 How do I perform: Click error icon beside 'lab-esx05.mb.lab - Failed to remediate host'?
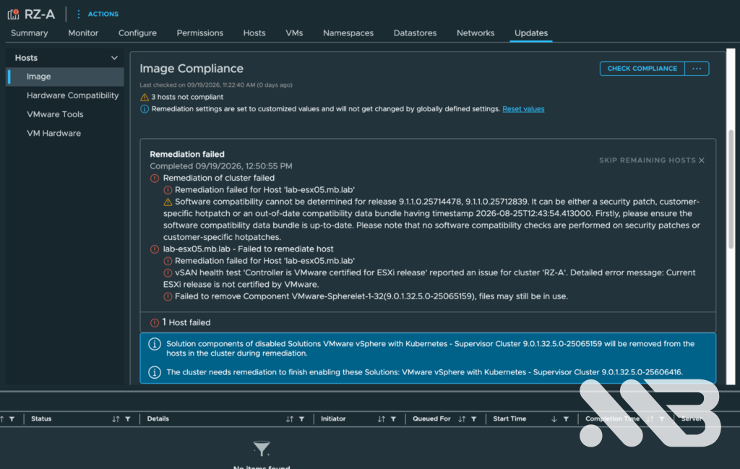(155, 249)
